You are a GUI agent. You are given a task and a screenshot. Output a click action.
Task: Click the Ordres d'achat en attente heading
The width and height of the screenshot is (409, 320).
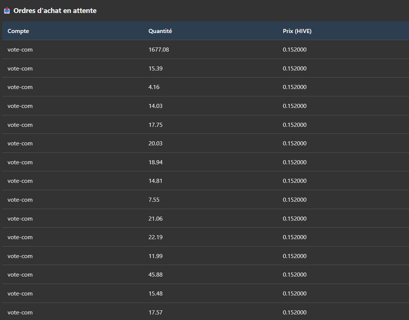(x=55, y=11)
